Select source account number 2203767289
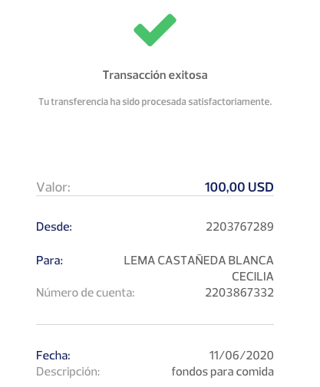320x387 pixels. [239, 227]
